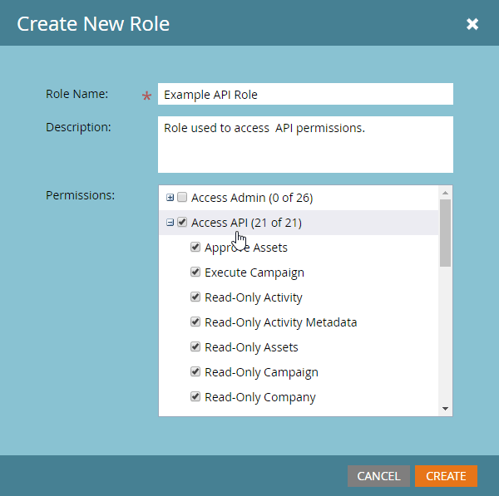Screen dimensions: 499x496
Task: Click the Description text area
Action: 305,145
